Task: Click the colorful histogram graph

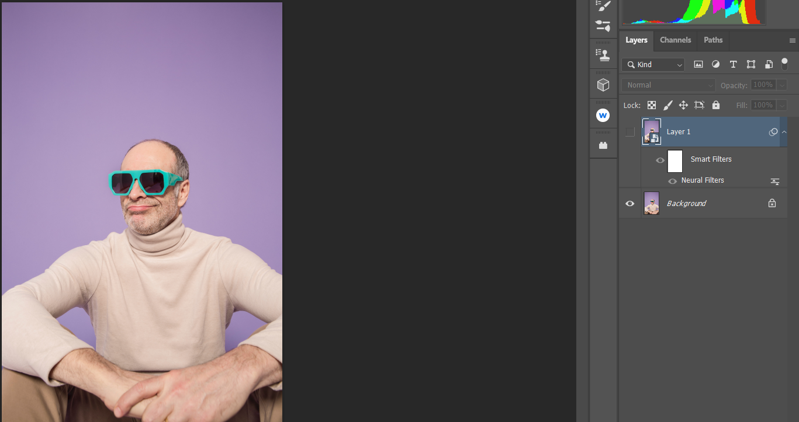Action: point(694,12)
